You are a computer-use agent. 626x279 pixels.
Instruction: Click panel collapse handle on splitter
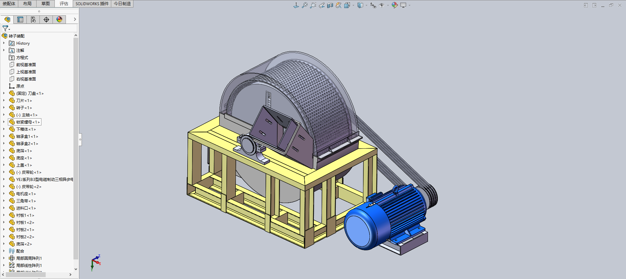pos(80,139)
